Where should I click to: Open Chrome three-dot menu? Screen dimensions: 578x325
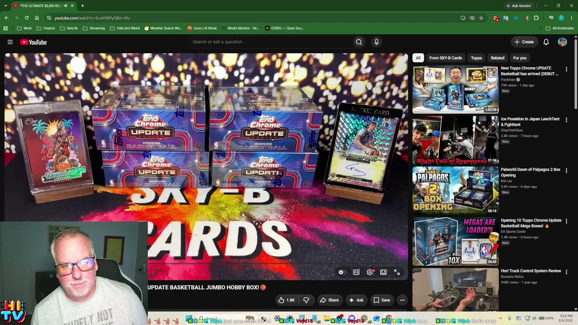(x=572, y=18)
